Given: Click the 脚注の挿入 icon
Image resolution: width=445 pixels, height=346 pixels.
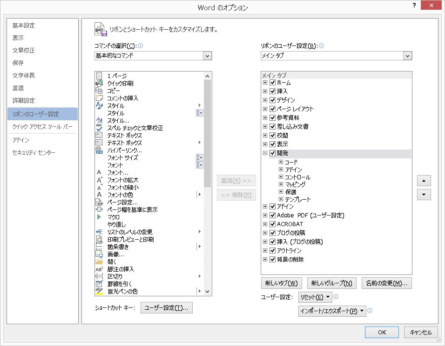Looking at the screenshot, I should [99, 269].
